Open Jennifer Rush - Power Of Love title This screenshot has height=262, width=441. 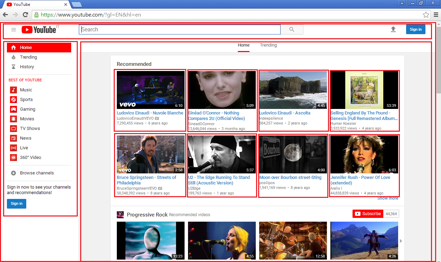click(x=360, y=180)
